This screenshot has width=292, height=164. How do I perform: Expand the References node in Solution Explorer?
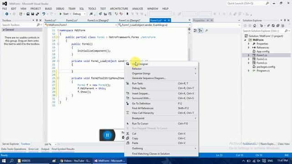pyautogui.click(x=249, y=47)
